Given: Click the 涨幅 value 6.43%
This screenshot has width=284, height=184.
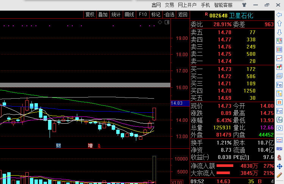Looking at the screenshot, I should [224, 121].
